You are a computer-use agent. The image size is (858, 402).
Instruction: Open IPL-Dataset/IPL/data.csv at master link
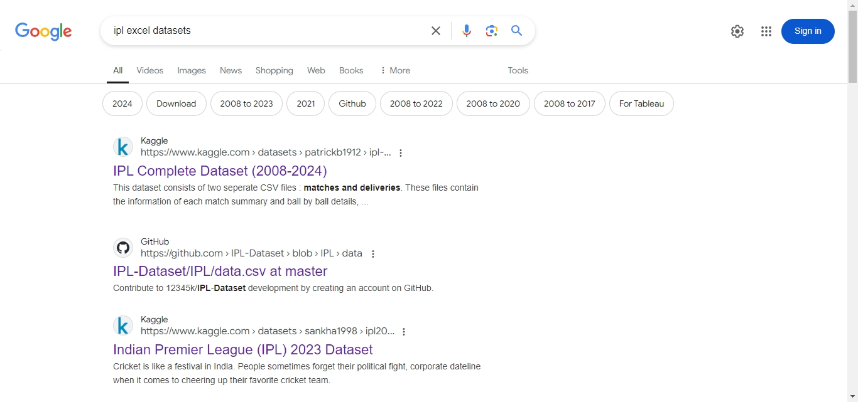[x=220, y=271]
